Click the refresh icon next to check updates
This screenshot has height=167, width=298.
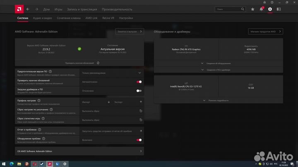pyautogui.click(x=98, y=63)
